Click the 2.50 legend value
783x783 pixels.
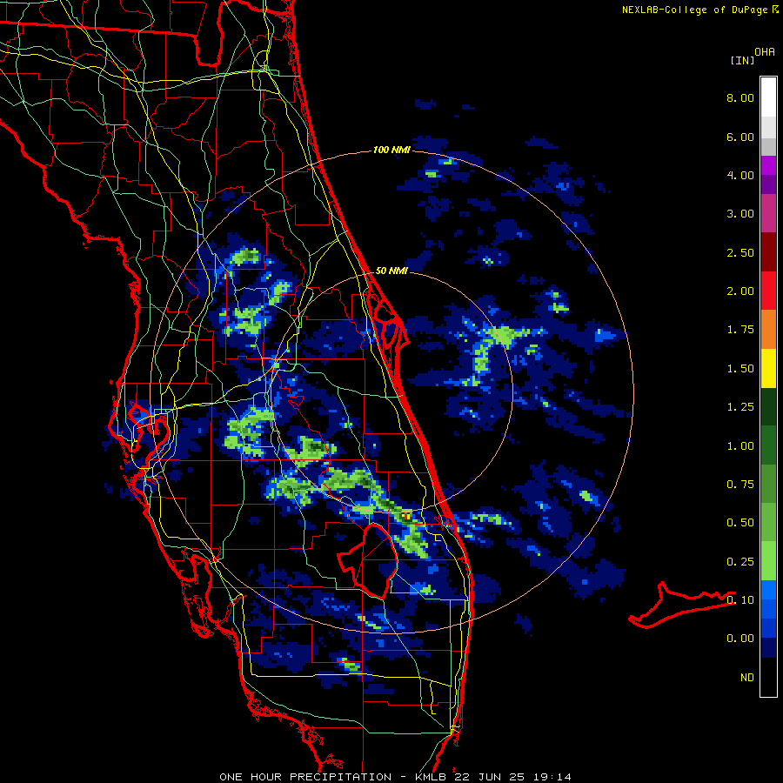tap(740, 252)
